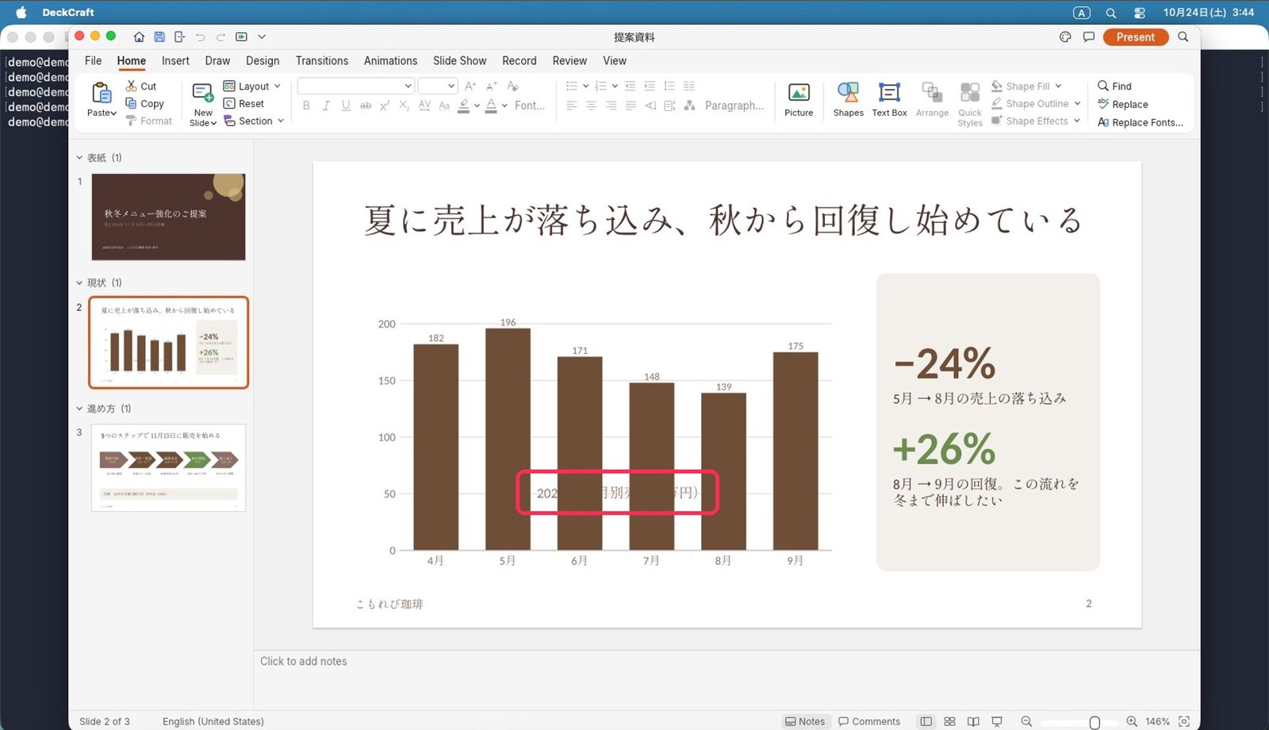This screenshot has height=730, width=1269.
Task: Toggle the Comments pane in status bar
Action: 869,721
